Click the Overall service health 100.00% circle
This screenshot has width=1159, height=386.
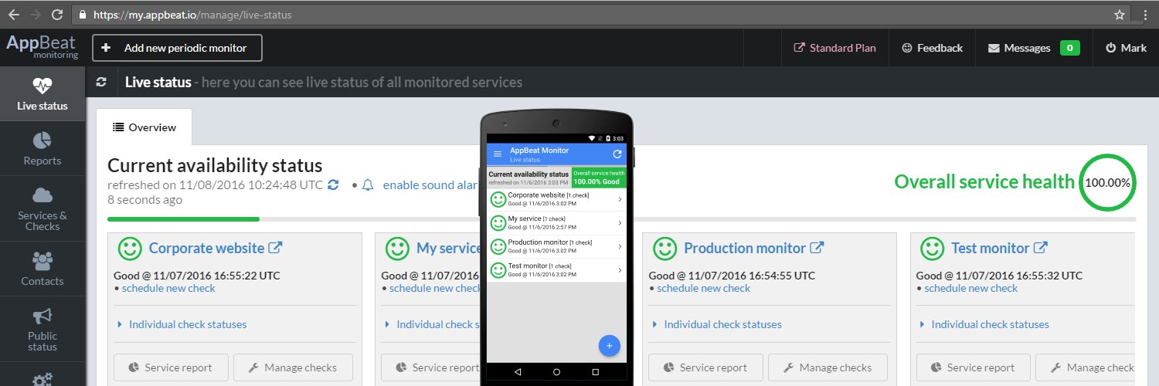(1108, 182)
